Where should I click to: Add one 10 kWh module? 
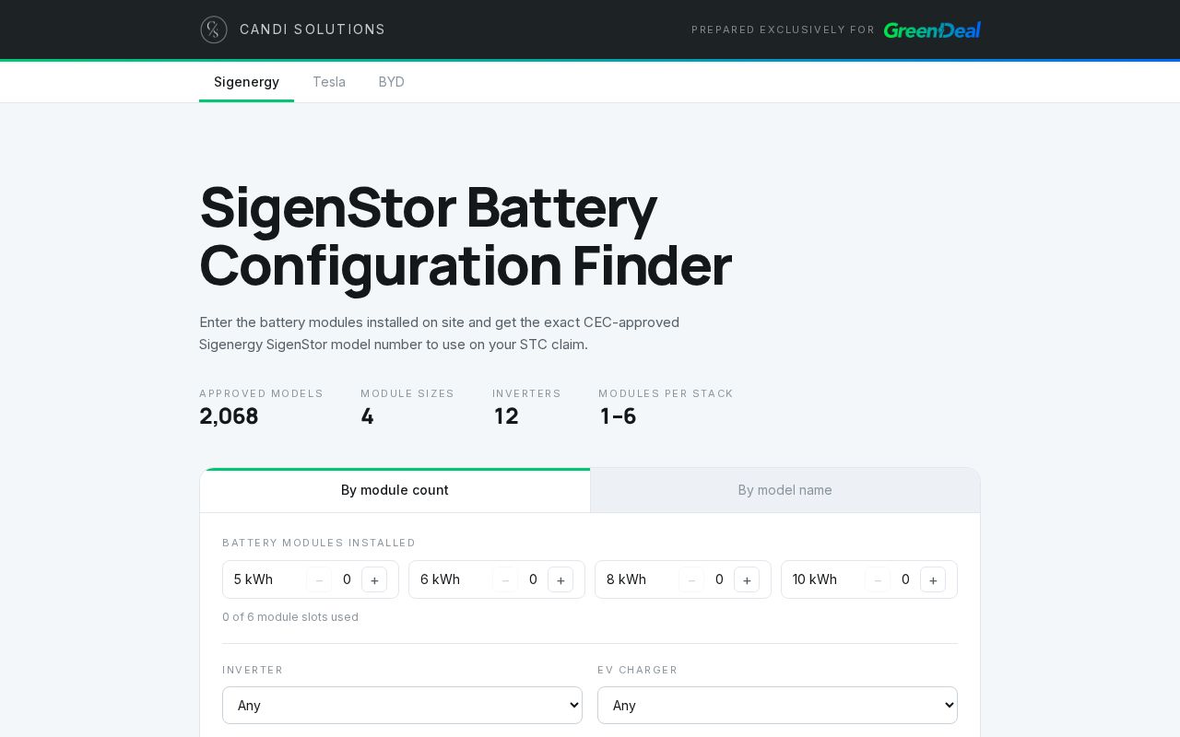click(933, 579)
